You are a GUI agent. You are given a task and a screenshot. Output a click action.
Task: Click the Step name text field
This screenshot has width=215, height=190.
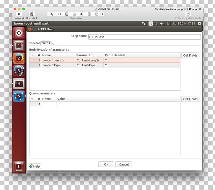(144, 37)
